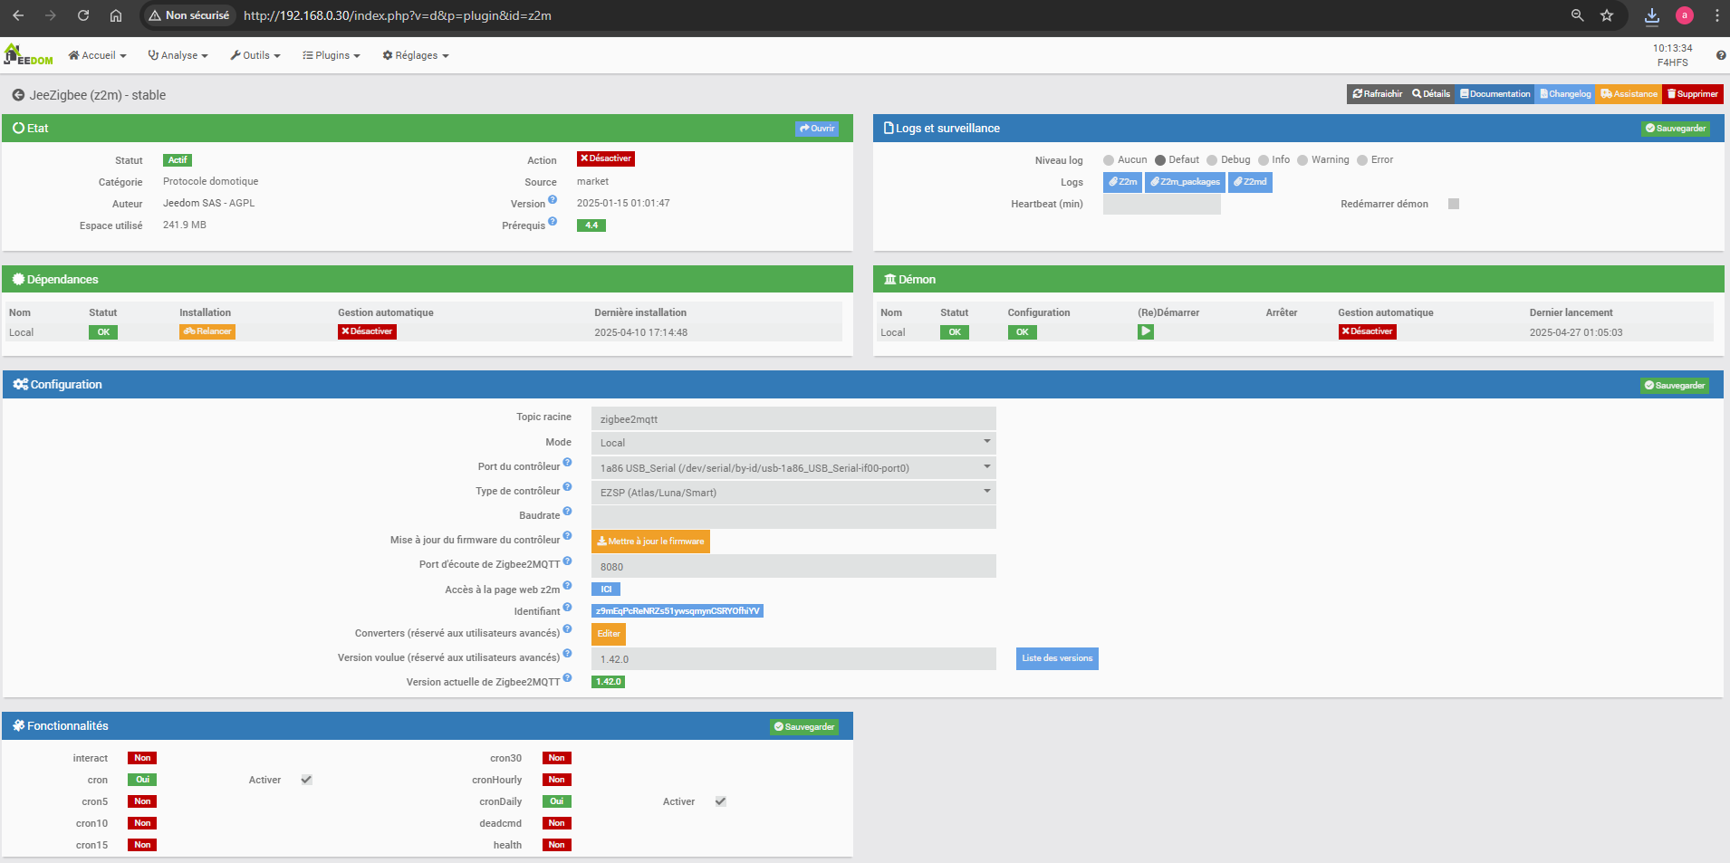Image resolution: width=1730 pixels, height=863 pixels.
Task: Click the Heartbeat (min) input field
Action: pyautogui.click(x=1162, y=205)
